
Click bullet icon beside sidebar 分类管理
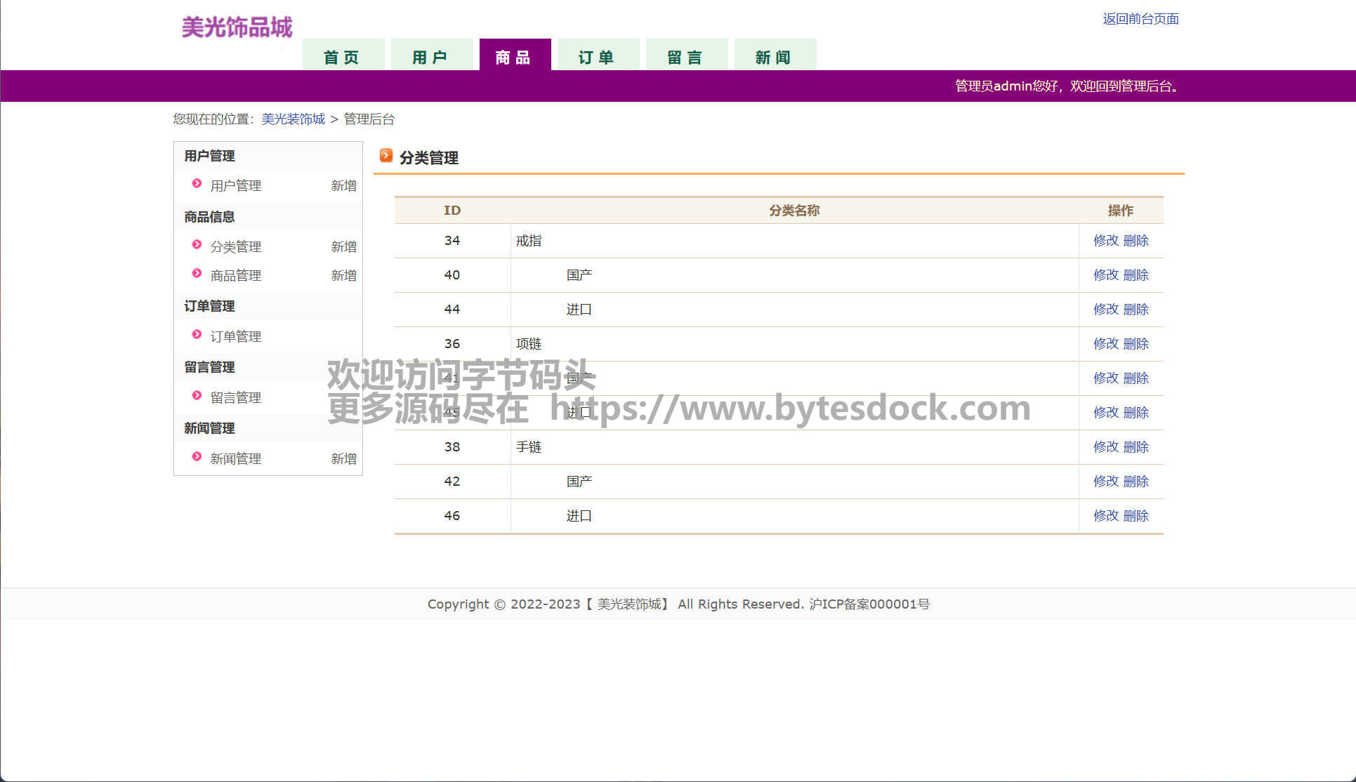tap(197, 245)
